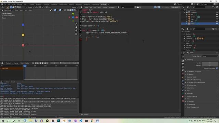The width and height of the screenshot is (219, 123).
Task: Adjust the Viewport samples value field
Action: point(210,65)
